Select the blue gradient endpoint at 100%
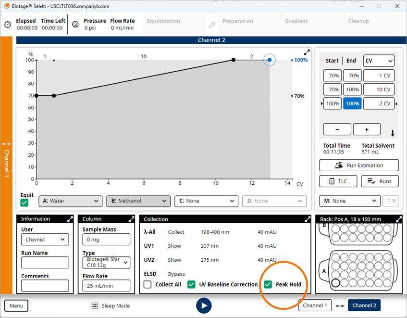407x318 pixels. (270, 60)
